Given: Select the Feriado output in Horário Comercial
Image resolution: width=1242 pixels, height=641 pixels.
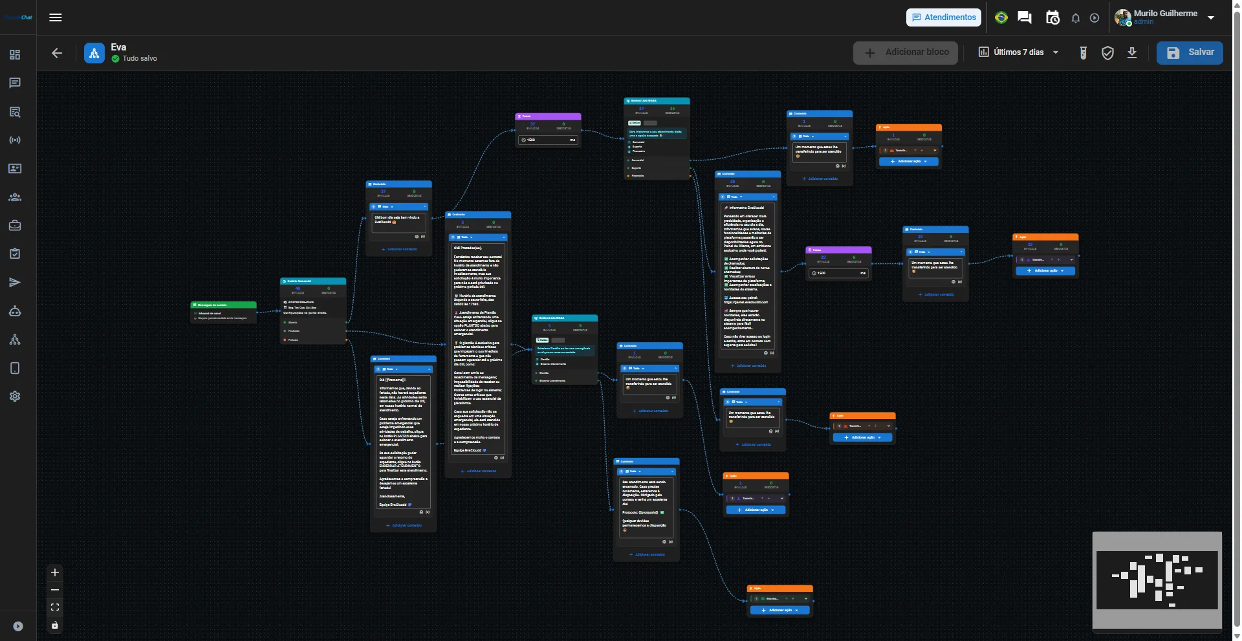Looking at the screenshot, I should (x=314, y=340).
